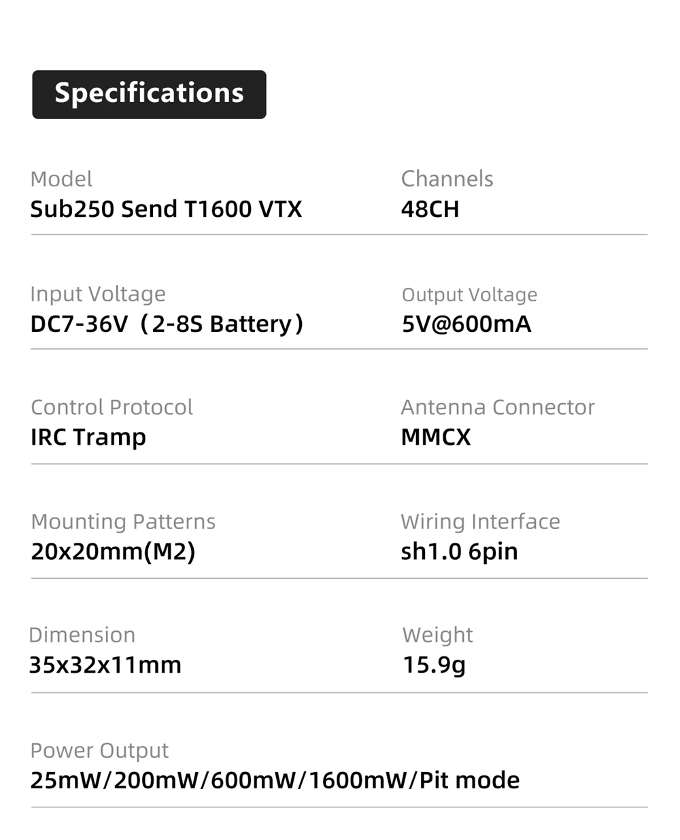Select the Control Protocol label
This screenshot has height=840, width=680.
click(x=112, y=407)
